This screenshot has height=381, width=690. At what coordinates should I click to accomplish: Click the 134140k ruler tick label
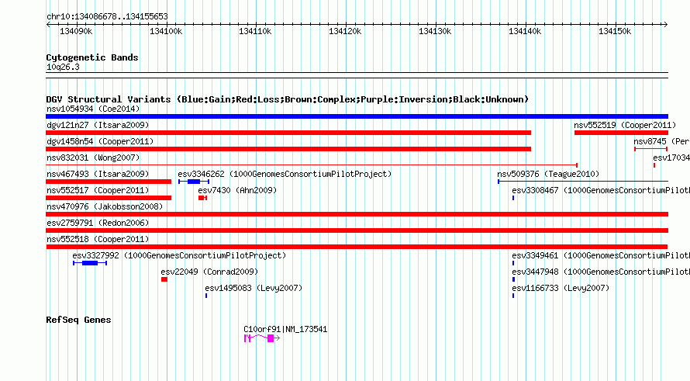pyautogui.click(x=525, y=31)
